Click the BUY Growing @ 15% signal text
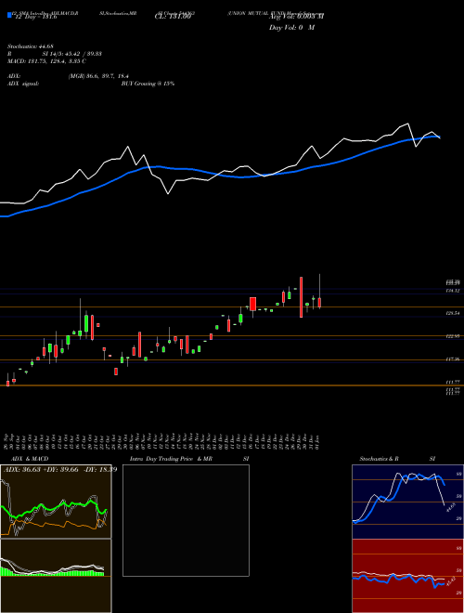 coord(148,84)
